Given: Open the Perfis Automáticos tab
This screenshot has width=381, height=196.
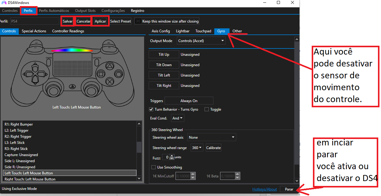Looking at the screenshot, I should click(x=54, y=11).
